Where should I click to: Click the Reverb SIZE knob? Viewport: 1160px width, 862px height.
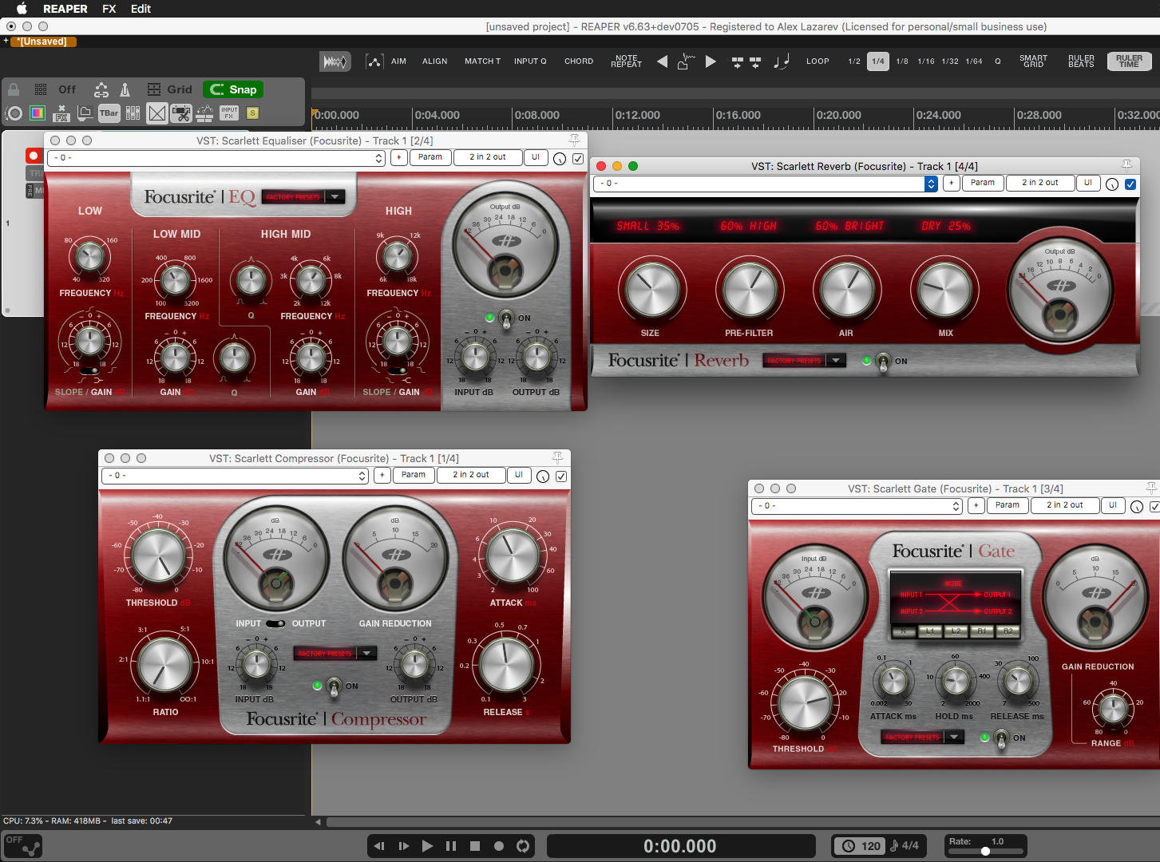pos(651,290)
